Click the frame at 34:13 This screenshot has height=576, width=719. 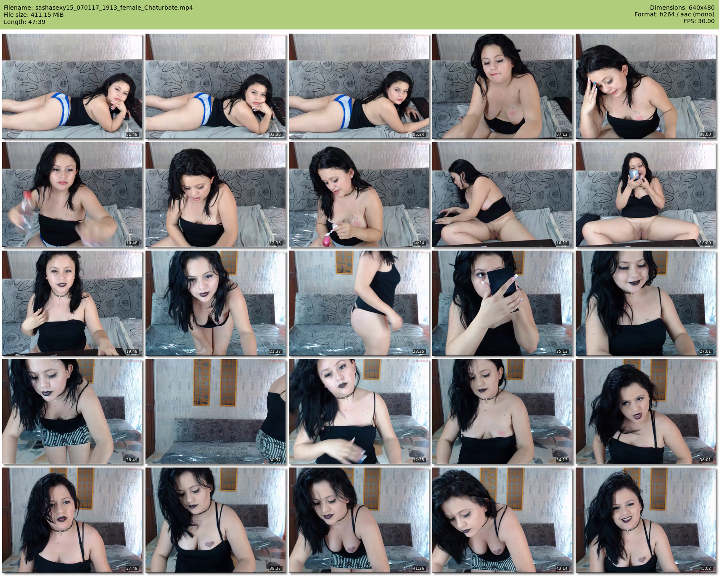pos(502,412)
